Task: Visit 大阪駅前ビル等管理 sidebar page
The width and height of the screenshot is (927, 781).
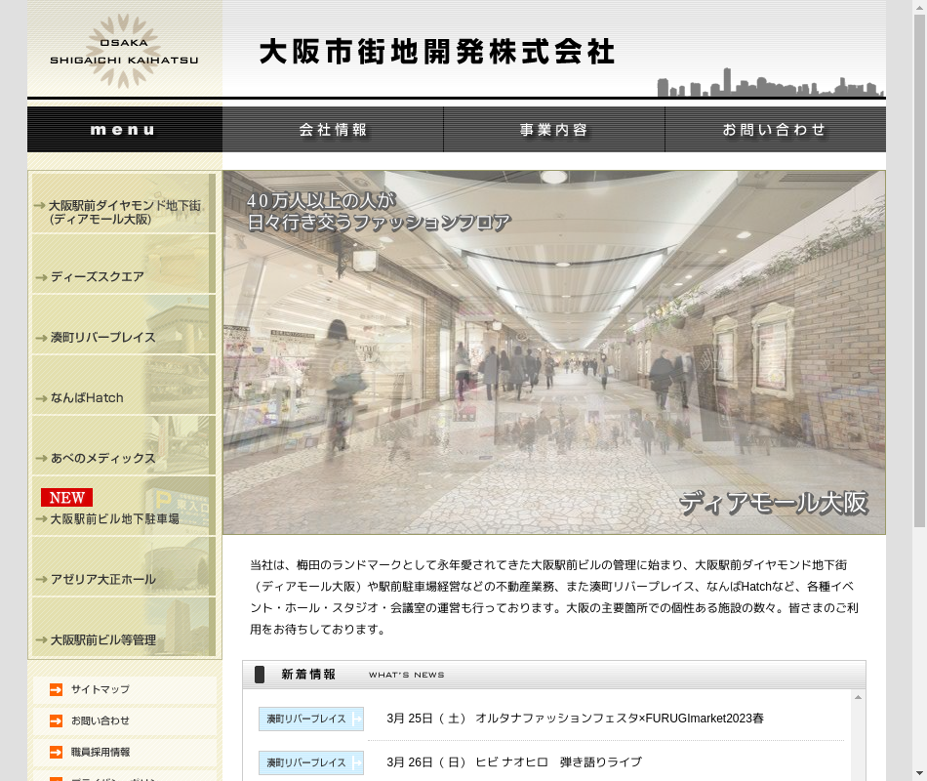Action: pyautogui.click(x=124, y=627)
